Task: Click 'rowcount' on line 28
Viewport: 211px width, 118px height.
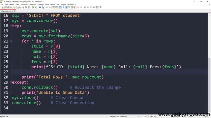Action: 92,77
